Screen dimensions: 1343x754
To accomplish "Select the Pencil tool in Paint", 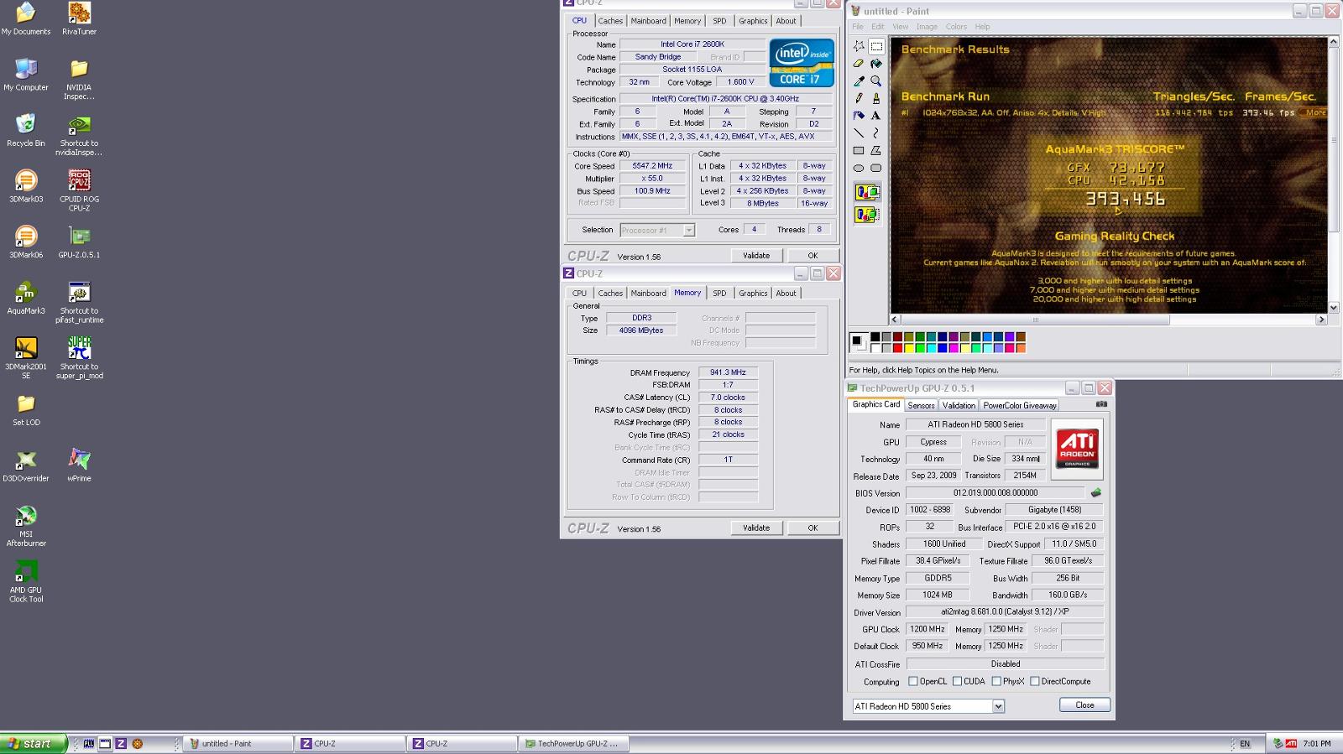I will [x=859, y=98].
